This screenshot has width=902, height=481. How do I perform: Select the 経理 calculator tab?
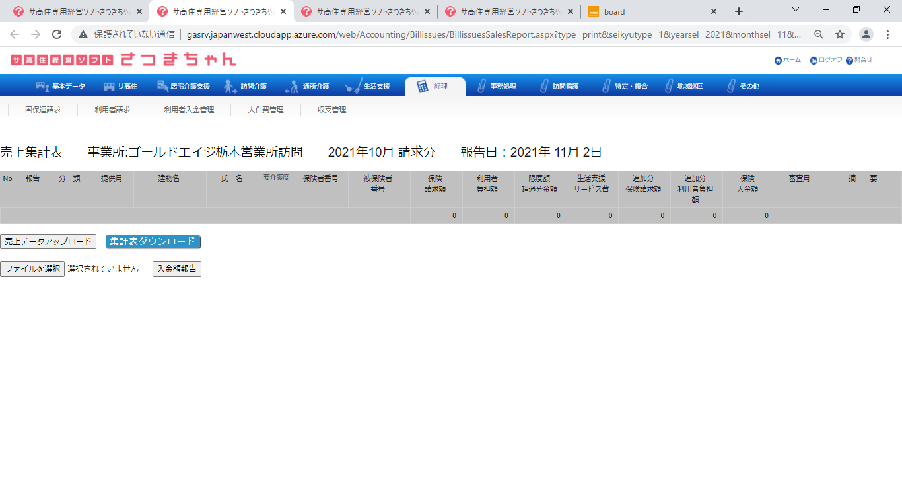point(423,87)
